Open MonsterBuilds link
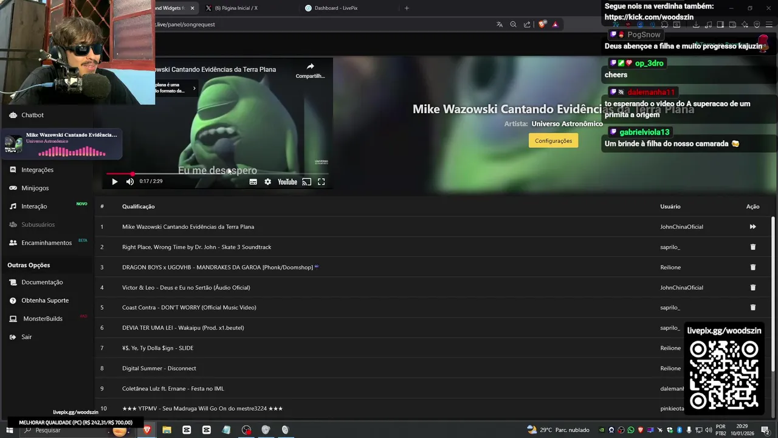778x438 pixels. click(x=43, y=319)
